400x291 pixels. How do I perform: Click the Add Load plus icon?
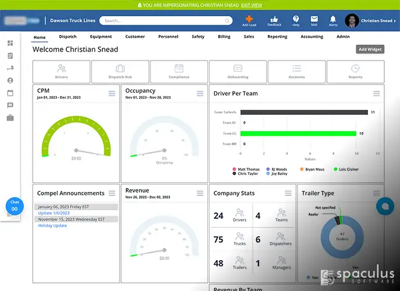tap(249, 19)
